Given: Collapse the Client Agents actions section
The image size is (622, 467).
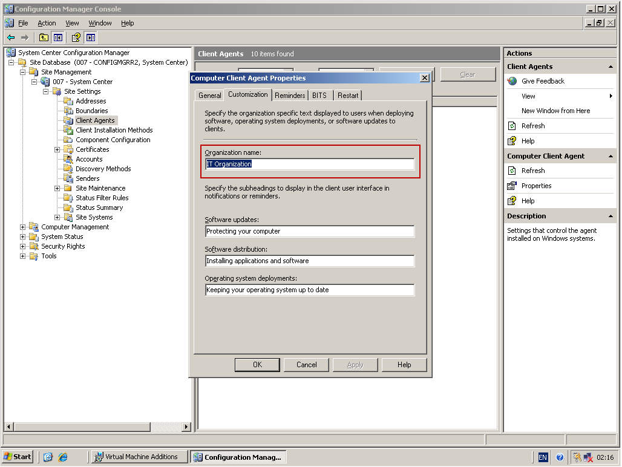Looking at the screenshot, I should (611, 67).
